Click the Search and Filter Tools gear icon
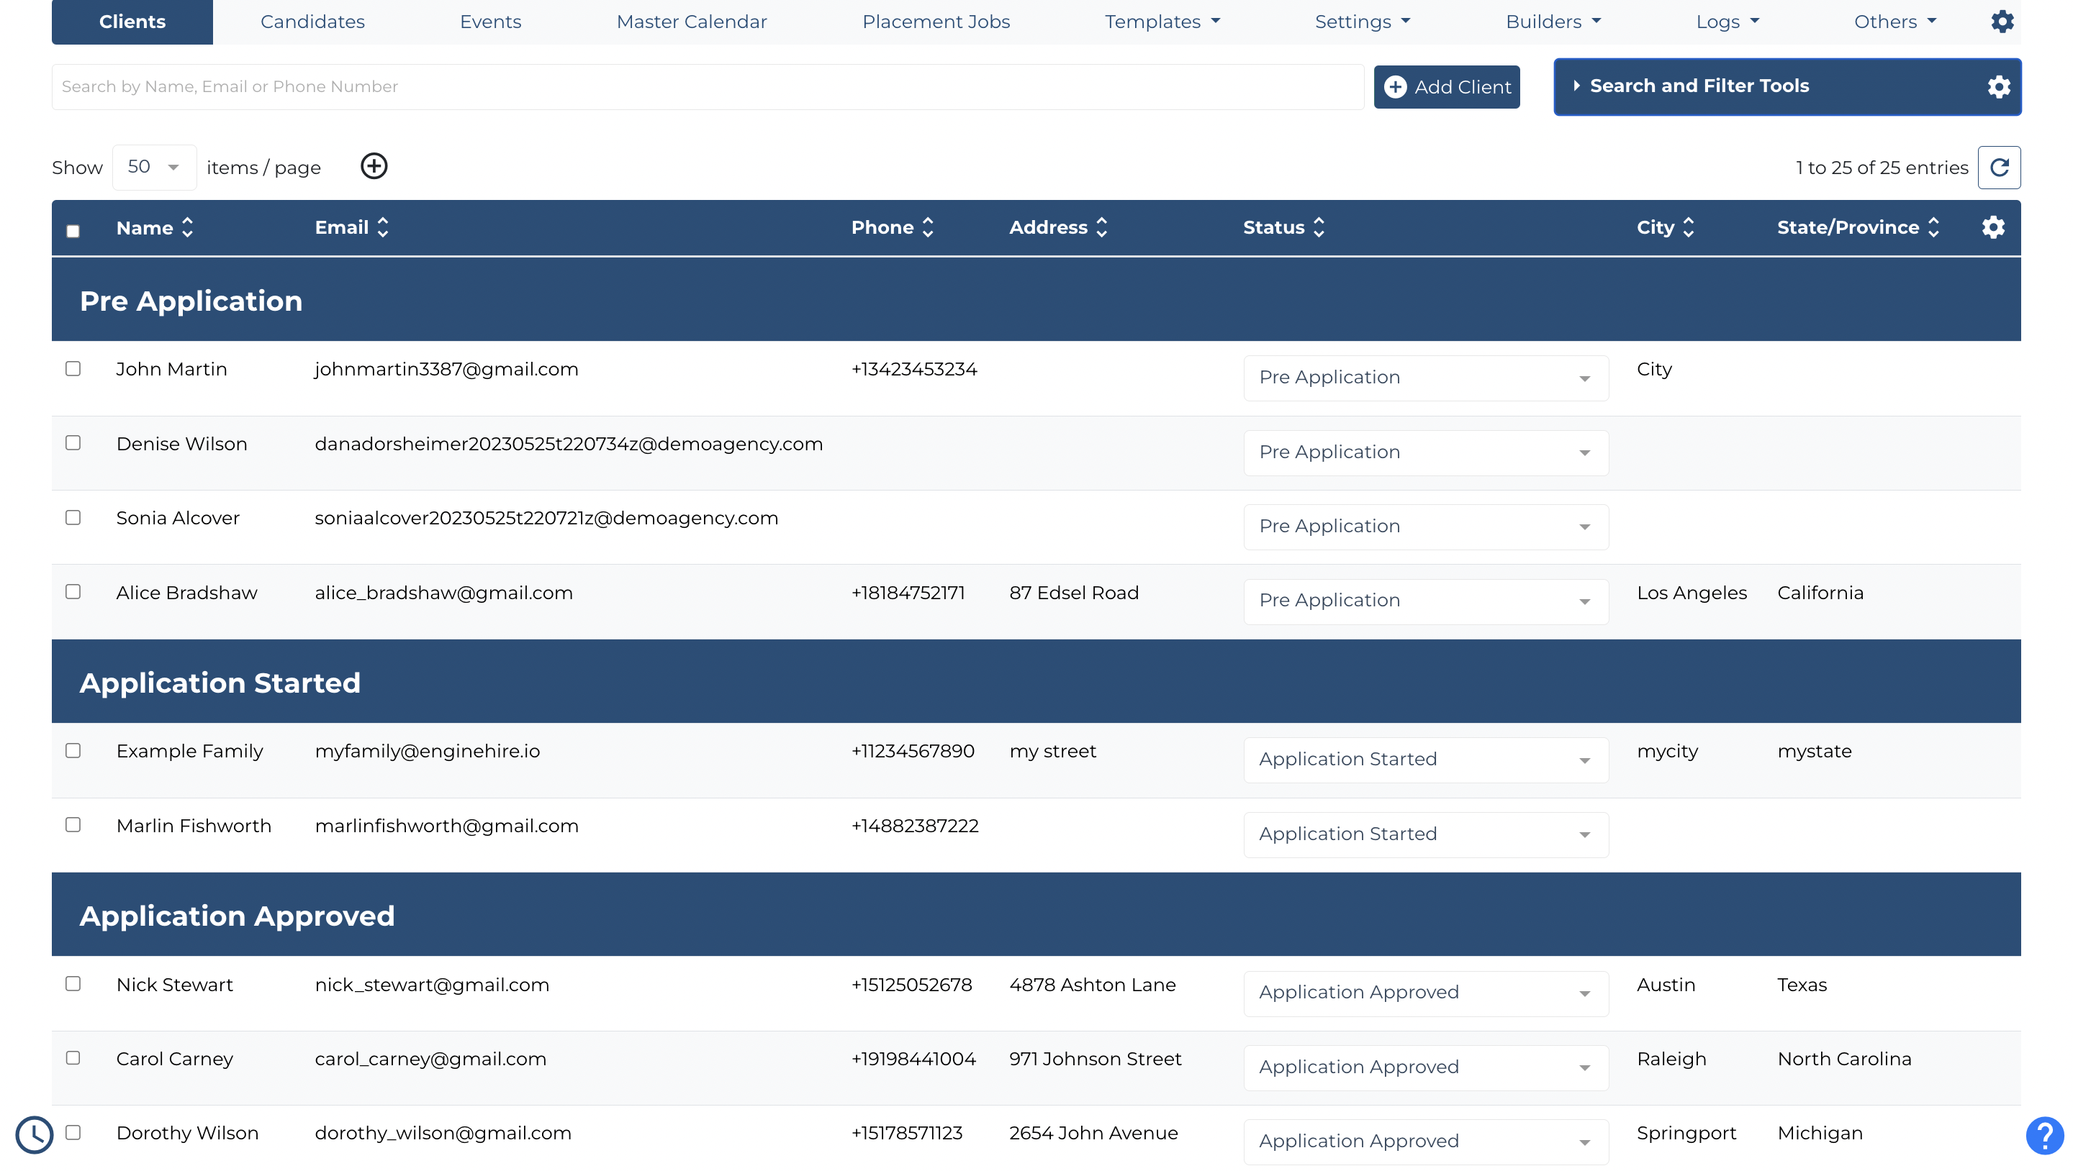 1999,87
